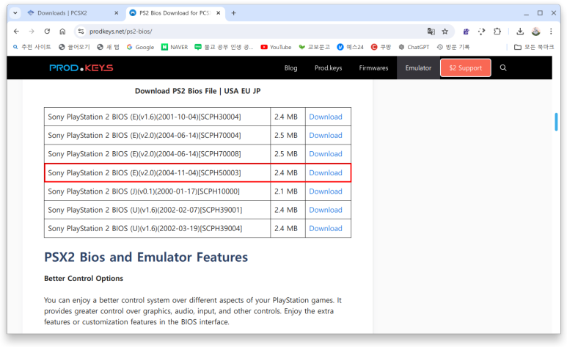Open the NAVER bookmark

[175, 47]
